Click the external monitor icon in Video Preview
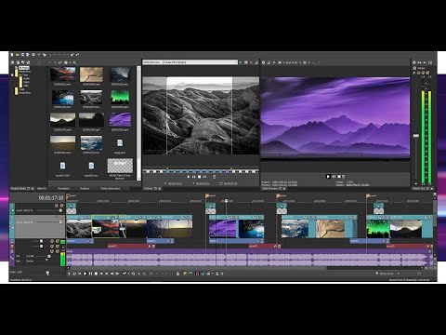Image resolution: width=446 pixels, height=335 pixels. (x=269, y=62)
